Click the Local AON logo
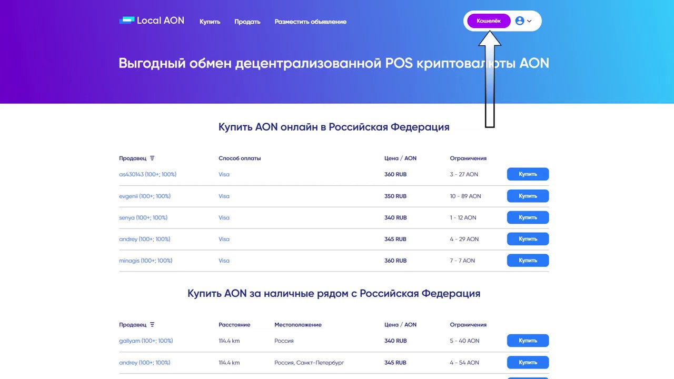This screenshot has width=674, height=379. pos(152,21)
